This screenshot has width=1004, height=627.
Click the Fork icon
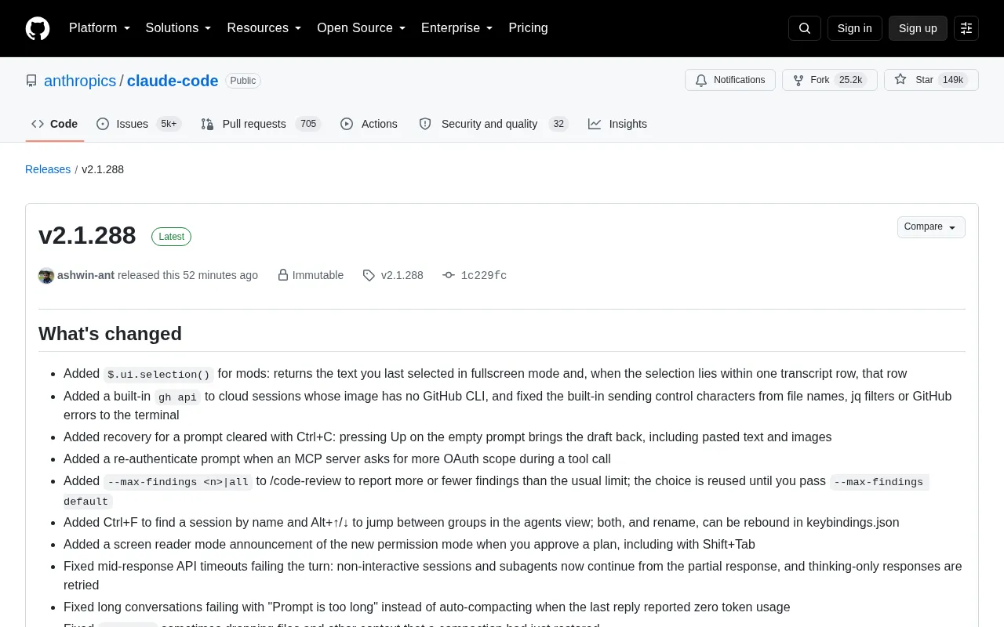click(x=798, y=80)
